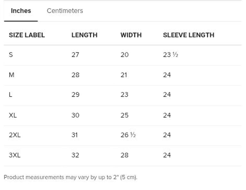Click length value 32 for size 3XL
The height and width of the screenshot is (190, 246).
pyautogui.click(x=75, y=156)
